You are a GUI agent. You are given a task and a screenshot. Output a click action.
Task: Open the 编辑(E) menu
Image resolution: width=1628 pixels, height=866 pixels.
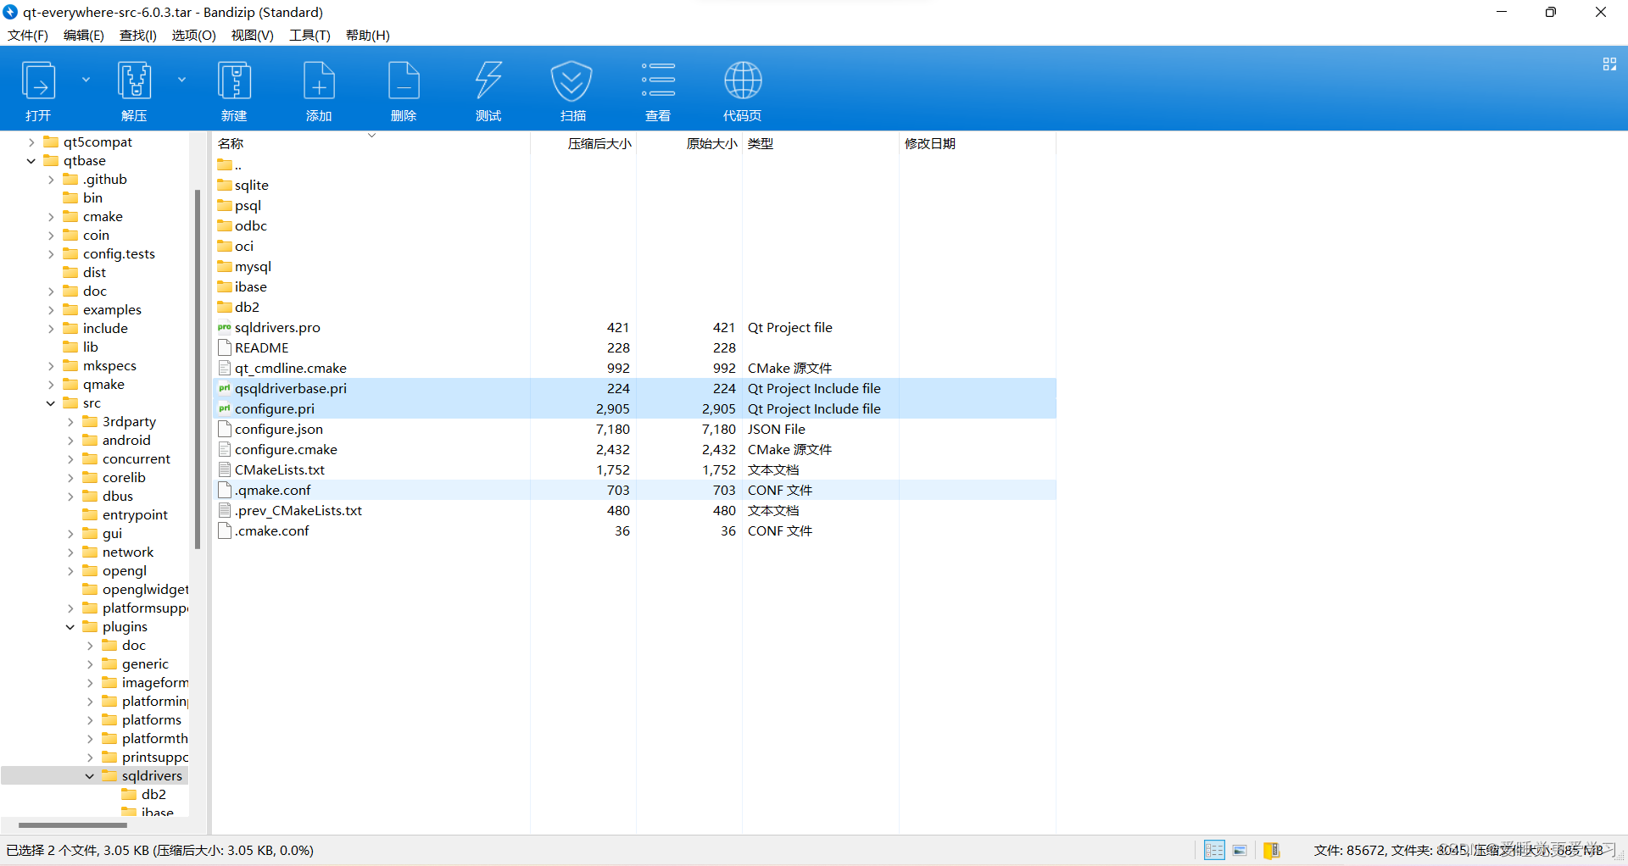[x=83, y=35]
